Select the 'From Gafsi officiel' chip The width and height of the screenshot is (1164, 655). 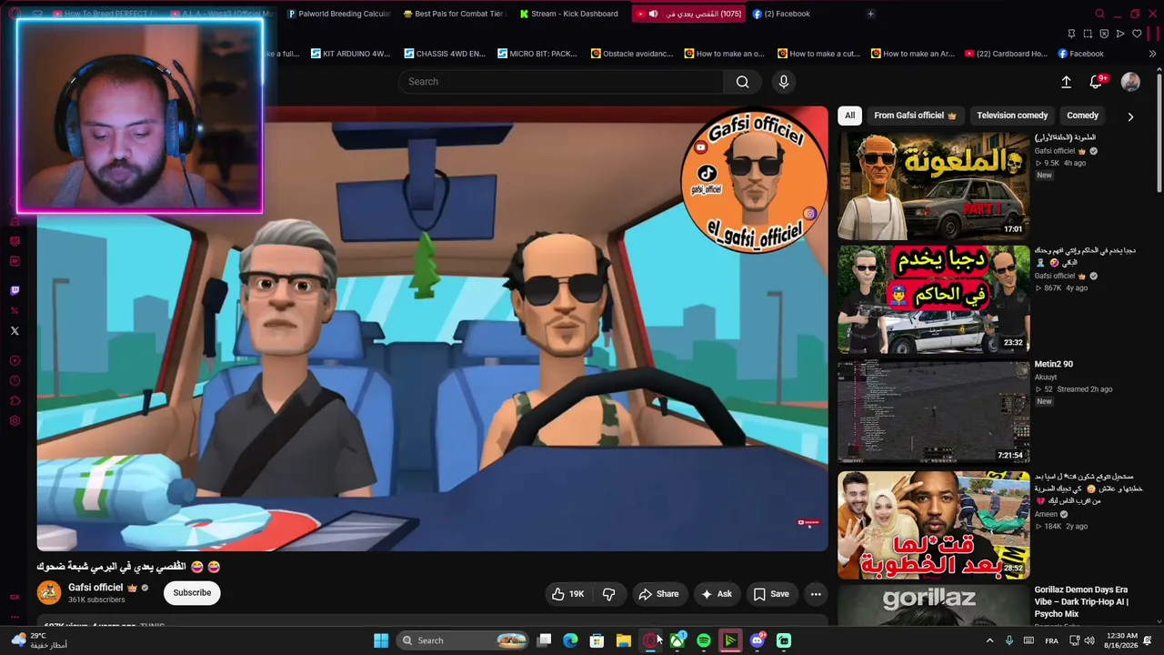(x=915, y=116)
